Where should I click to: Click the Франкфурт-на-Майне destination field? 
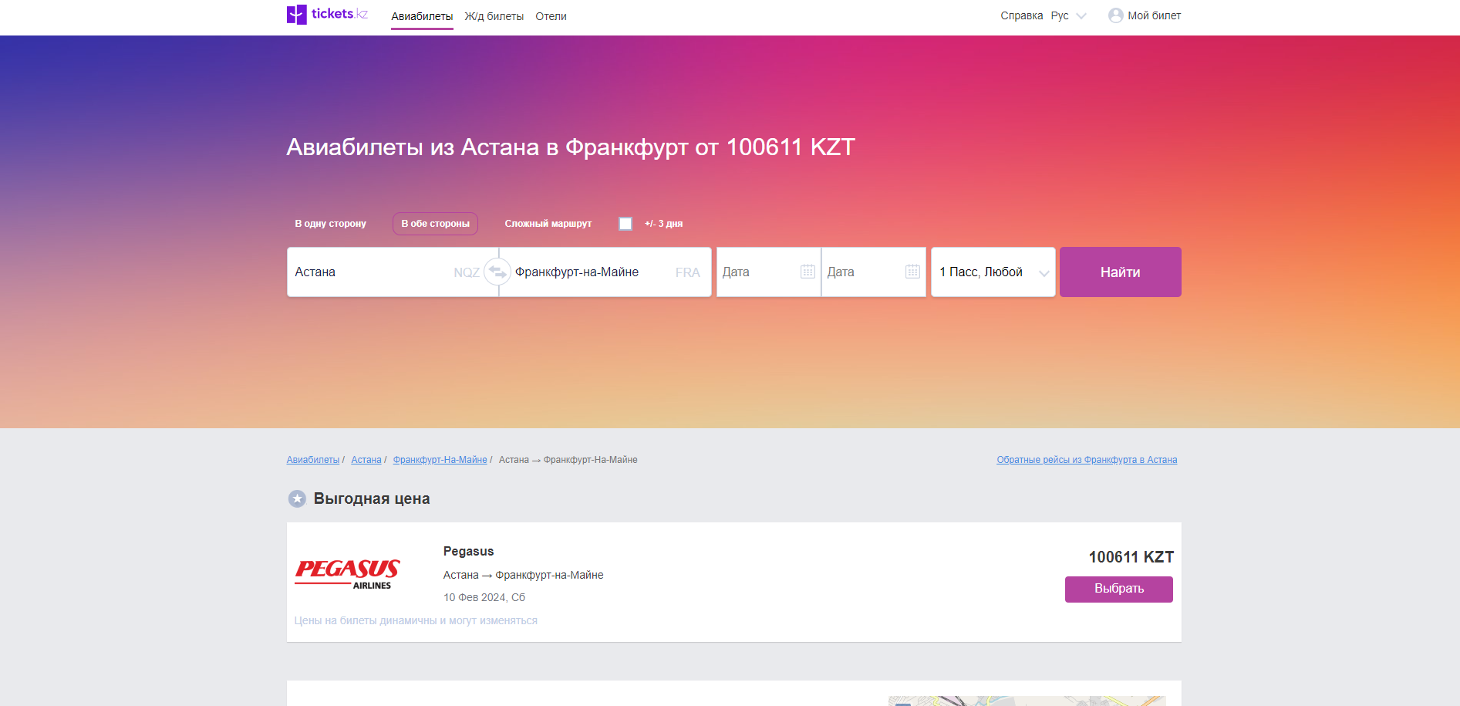tap(605, 272)
